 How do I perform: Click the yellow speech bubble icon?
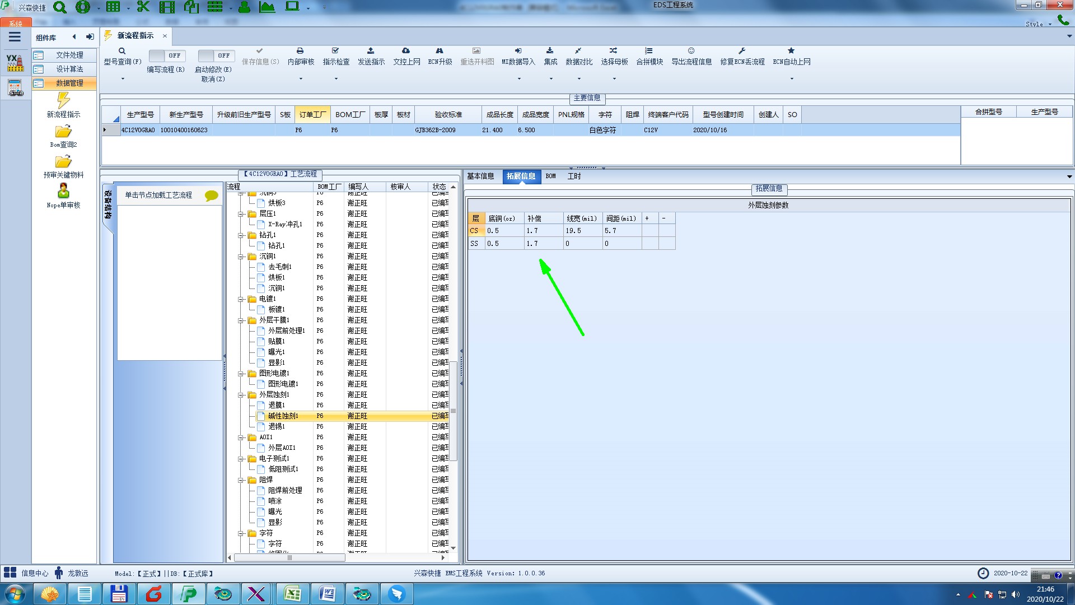pos(212,196)
